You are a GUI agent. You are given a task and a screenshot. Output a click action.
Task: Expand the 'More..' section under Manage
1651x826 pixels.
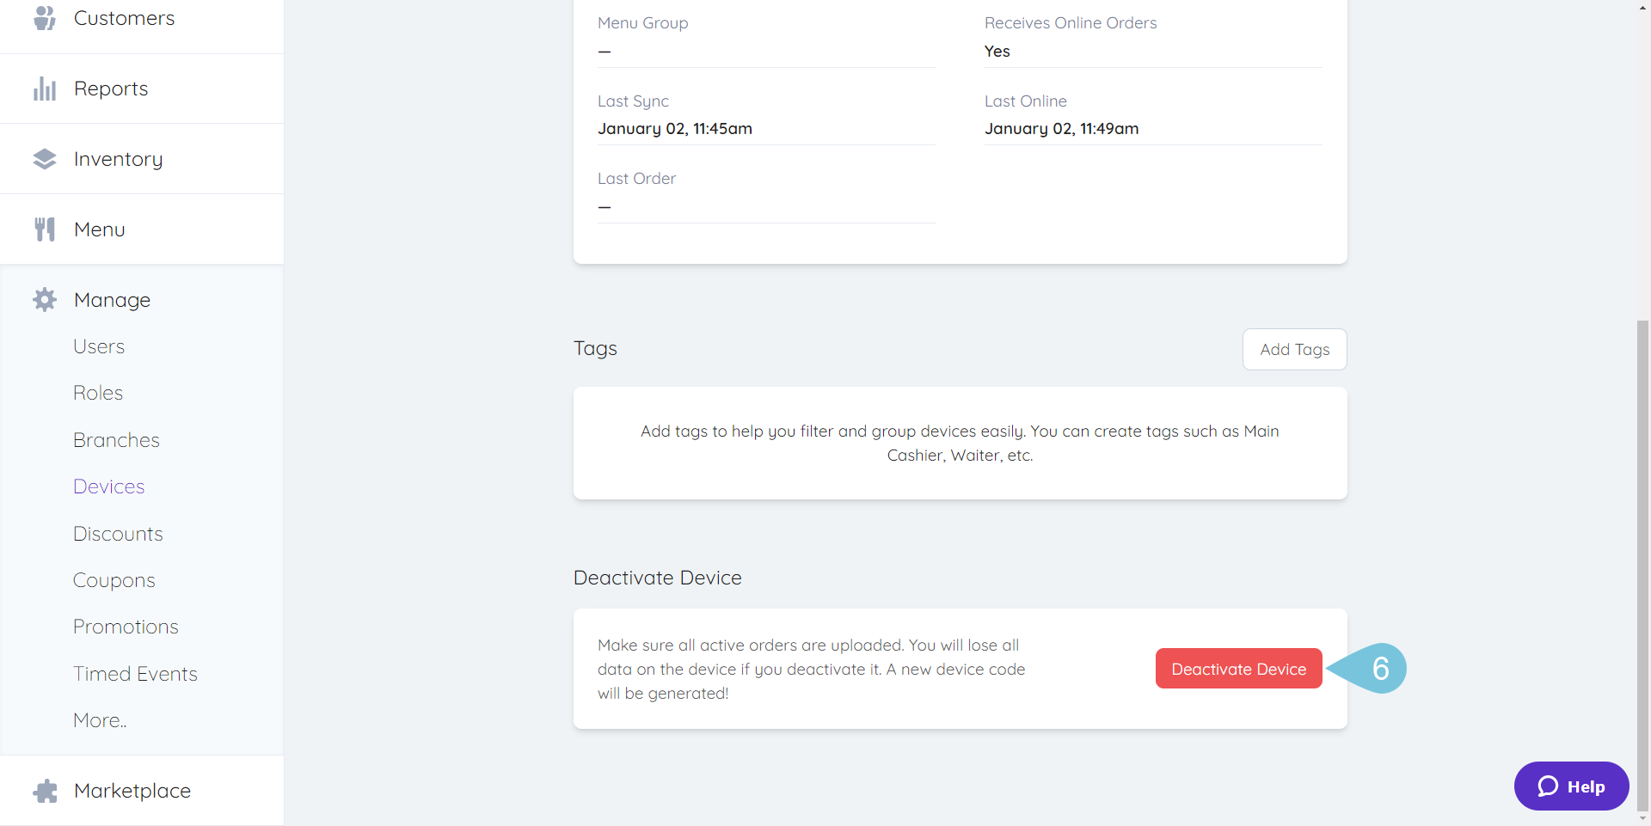tap(99, 719)
